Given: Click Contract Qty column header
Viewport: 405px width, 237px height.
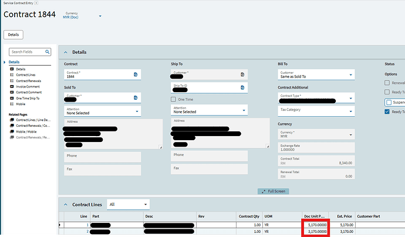Looking at the screenshot, I should click(249, 216).
